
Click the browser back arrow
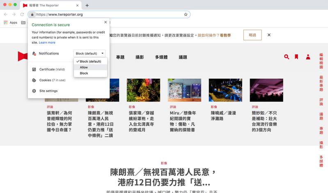point(6,14)
